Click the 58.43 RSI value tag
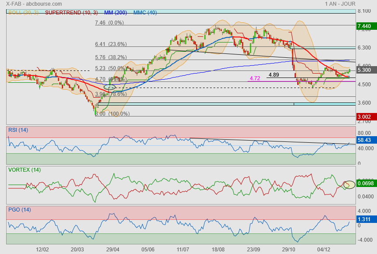This screenshot has width=377, height=254. (x=366, y=140)
